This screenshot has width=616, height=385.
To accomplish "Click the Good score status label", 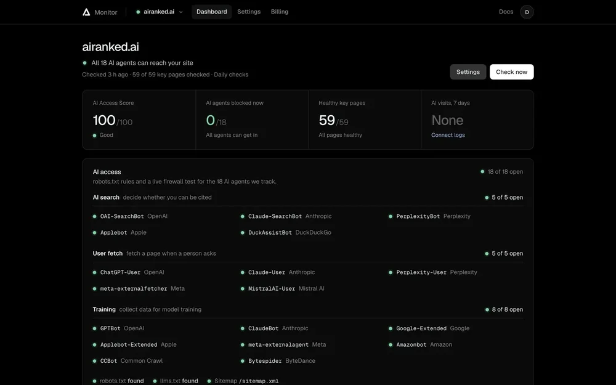I will click(103, 135).
